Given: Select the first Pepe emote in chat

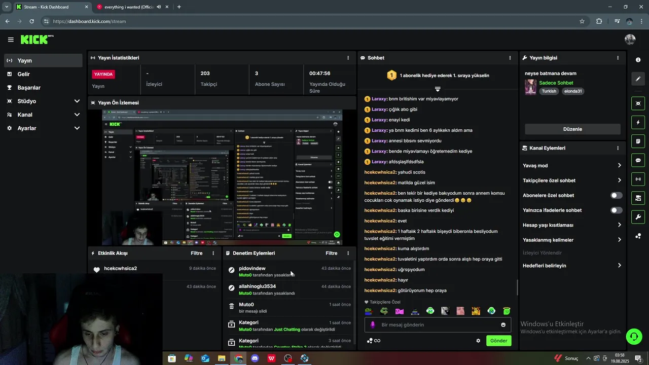Looking at the screenshot, I should click(369, 311).
